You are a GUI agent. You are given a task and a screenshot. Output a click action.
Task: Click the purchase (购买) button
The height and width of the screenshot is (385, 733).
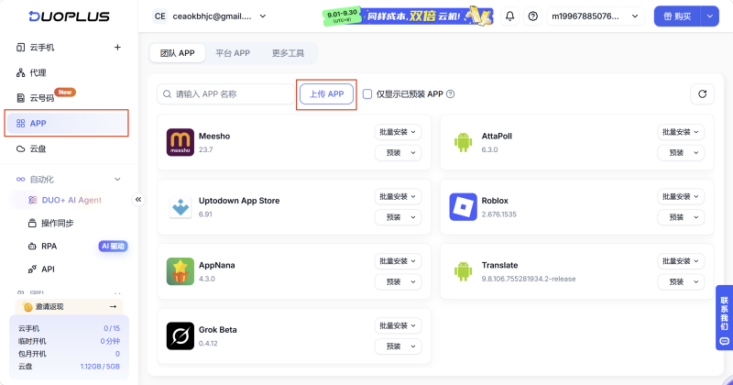click(677, 16)
